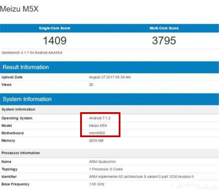Click the Meizu M5X page title
This screenshot has width=219, height=190.
[19, 9]
